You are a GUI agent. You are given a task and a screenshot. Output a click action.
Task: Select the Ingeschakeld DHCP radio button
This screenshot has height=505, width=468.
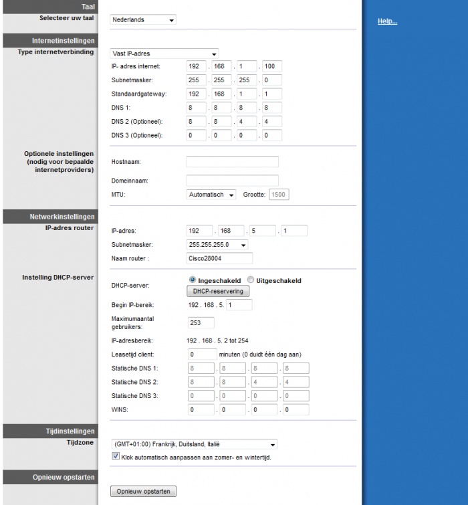[x=193, y=280]
